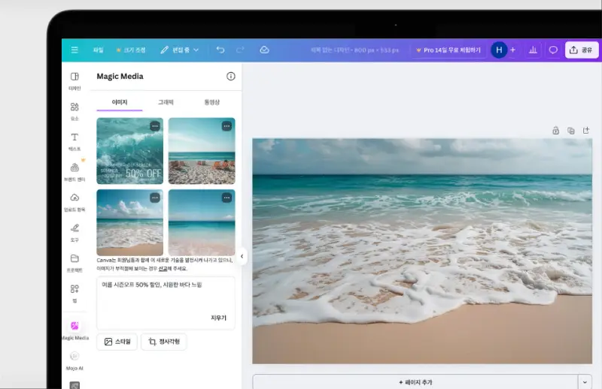Screen dimensions: 602x389
Task: Click the Magic Media info icon
Action: point(231,77)
